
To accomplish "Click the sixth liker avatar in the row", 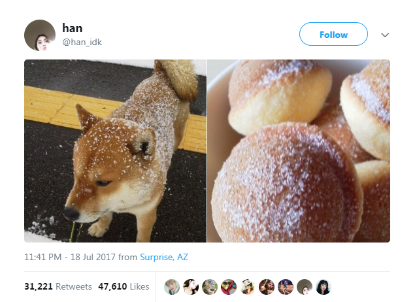I will point(267,287).
